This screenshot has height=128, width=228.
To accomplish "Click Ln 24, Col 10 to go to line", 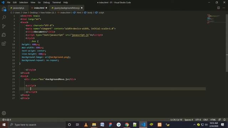I will (x=176, y=120).
